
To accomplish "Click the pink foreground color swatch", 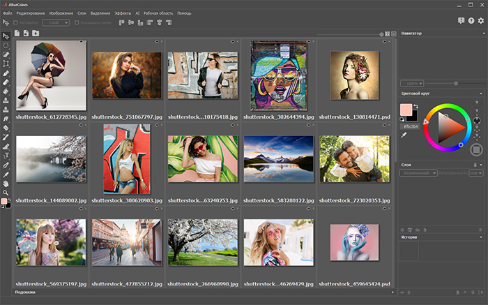I will 406,110.
